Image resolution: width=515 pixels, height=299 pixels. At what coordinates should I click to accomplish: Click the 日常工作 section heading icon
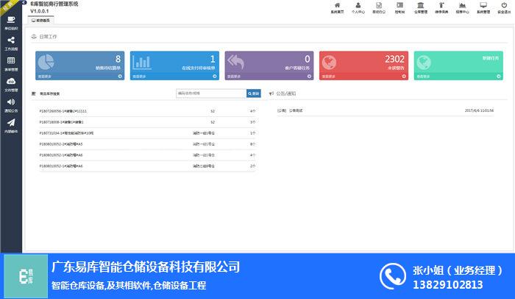(34, 37)
